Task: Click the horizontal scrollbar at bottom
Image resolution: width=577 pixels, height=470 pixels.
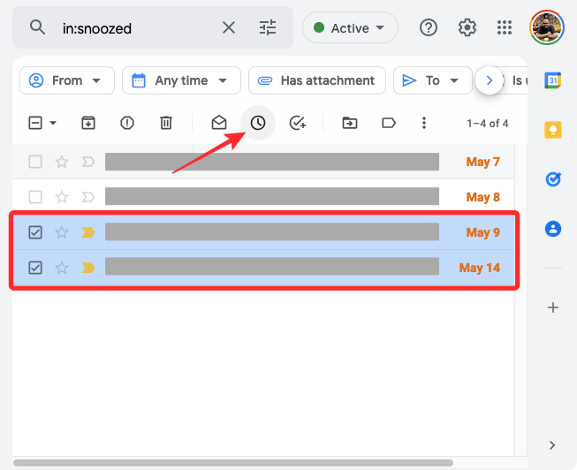Action: [x=233, y=463]
